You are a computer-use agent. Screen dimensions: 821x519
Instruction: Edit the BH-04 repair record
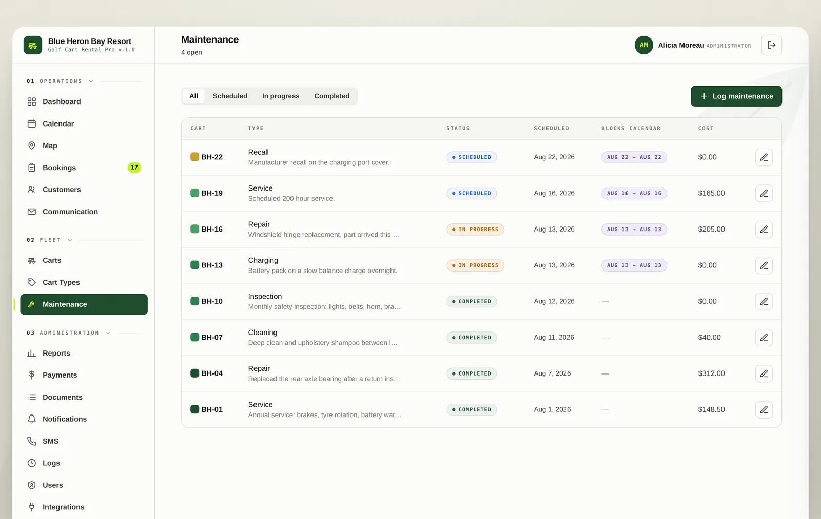[x=764, y=374]
